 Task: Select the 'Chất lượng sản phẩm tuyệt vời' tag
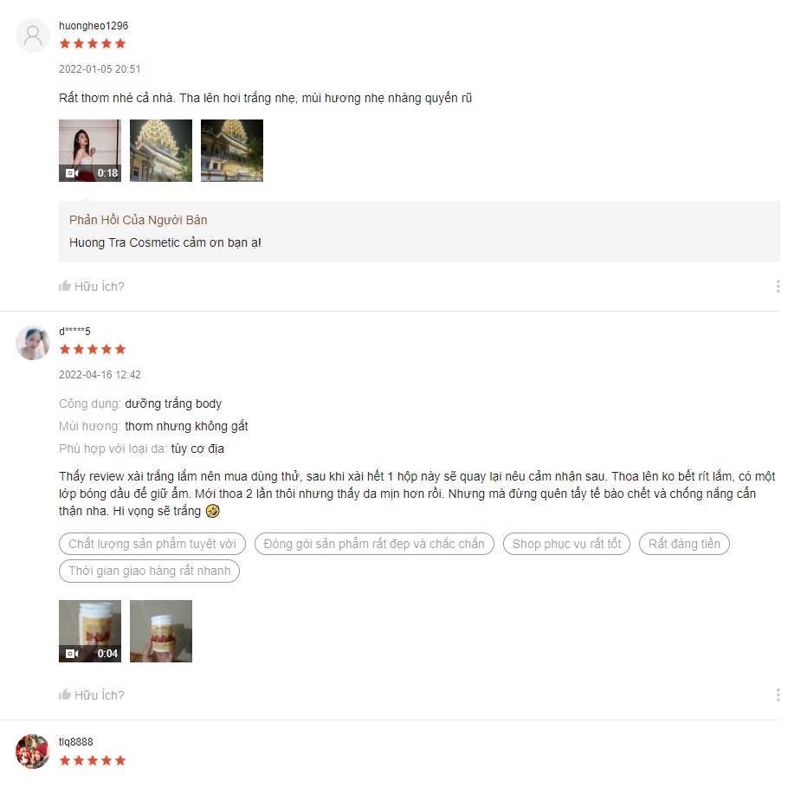tap(152, 544)
